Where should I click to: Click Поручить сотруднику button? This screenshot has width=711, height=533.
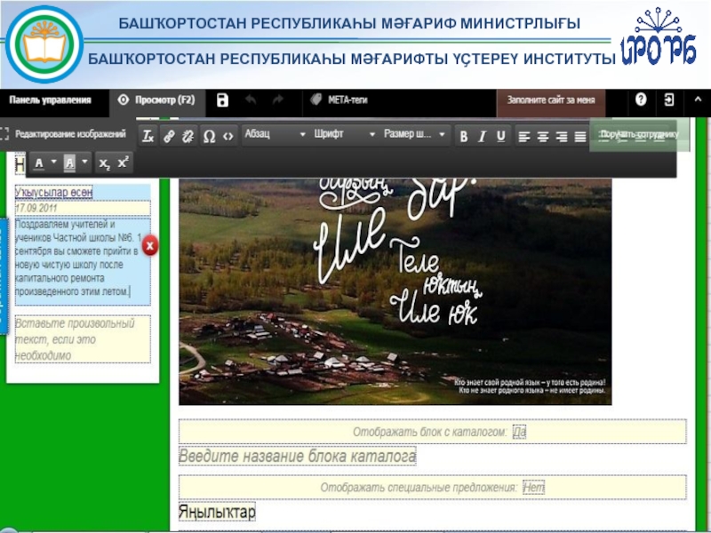point(639,134)
